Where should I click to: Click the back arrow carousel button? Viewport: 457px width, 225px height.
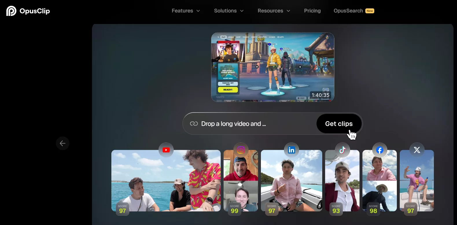[62, 143]
